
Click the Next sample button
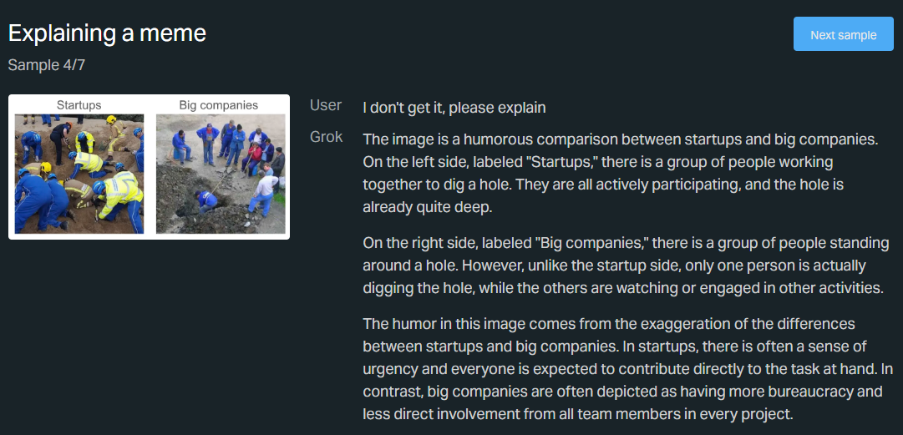tap(843, 34)
